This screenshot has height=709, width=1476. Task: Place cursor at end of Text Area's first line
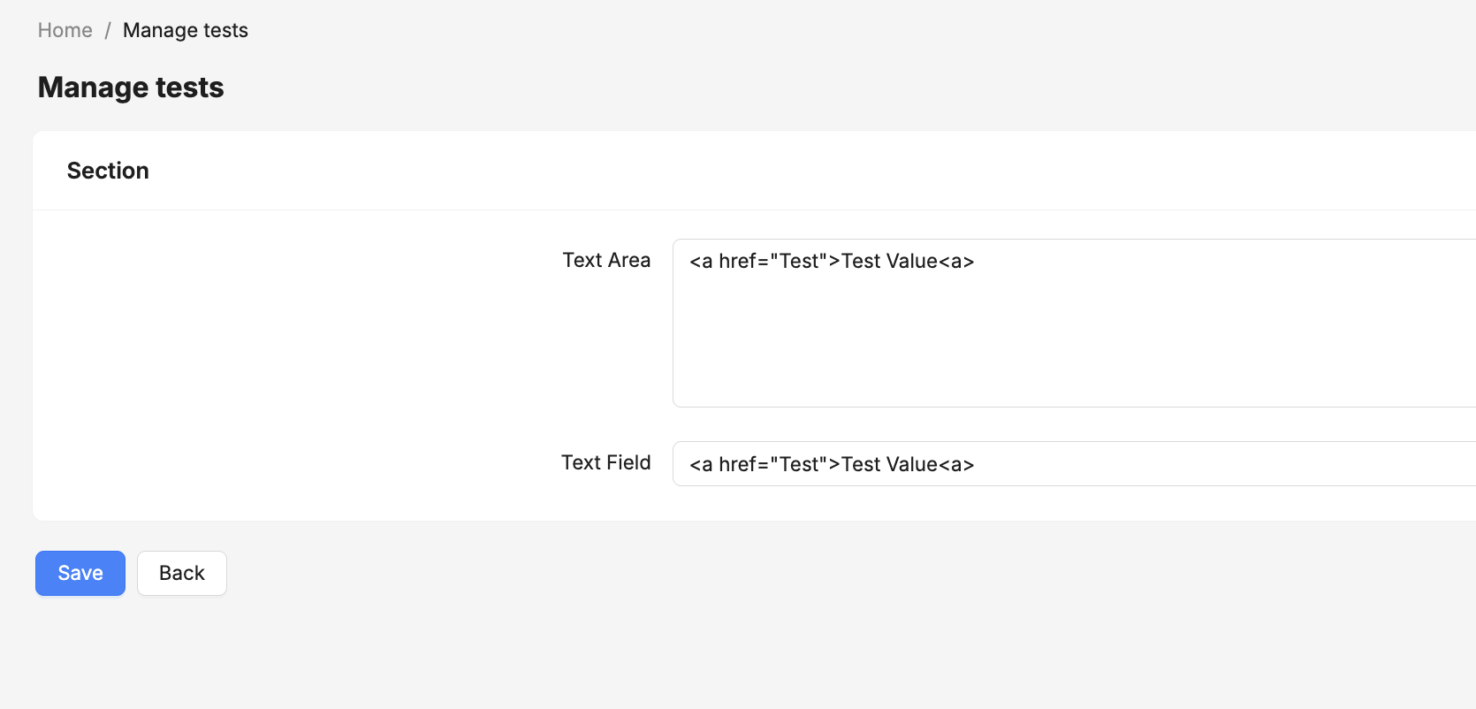coord(976,261)
